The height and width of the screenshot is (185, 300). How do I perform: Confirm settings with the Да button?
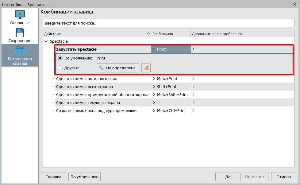[228, 177]
